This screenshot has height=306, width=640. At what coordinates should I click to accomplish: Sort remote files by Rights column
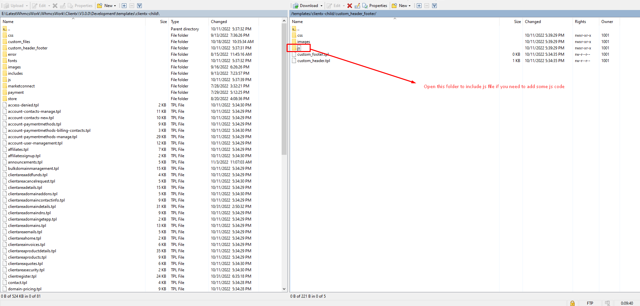[x=580, y=22]
